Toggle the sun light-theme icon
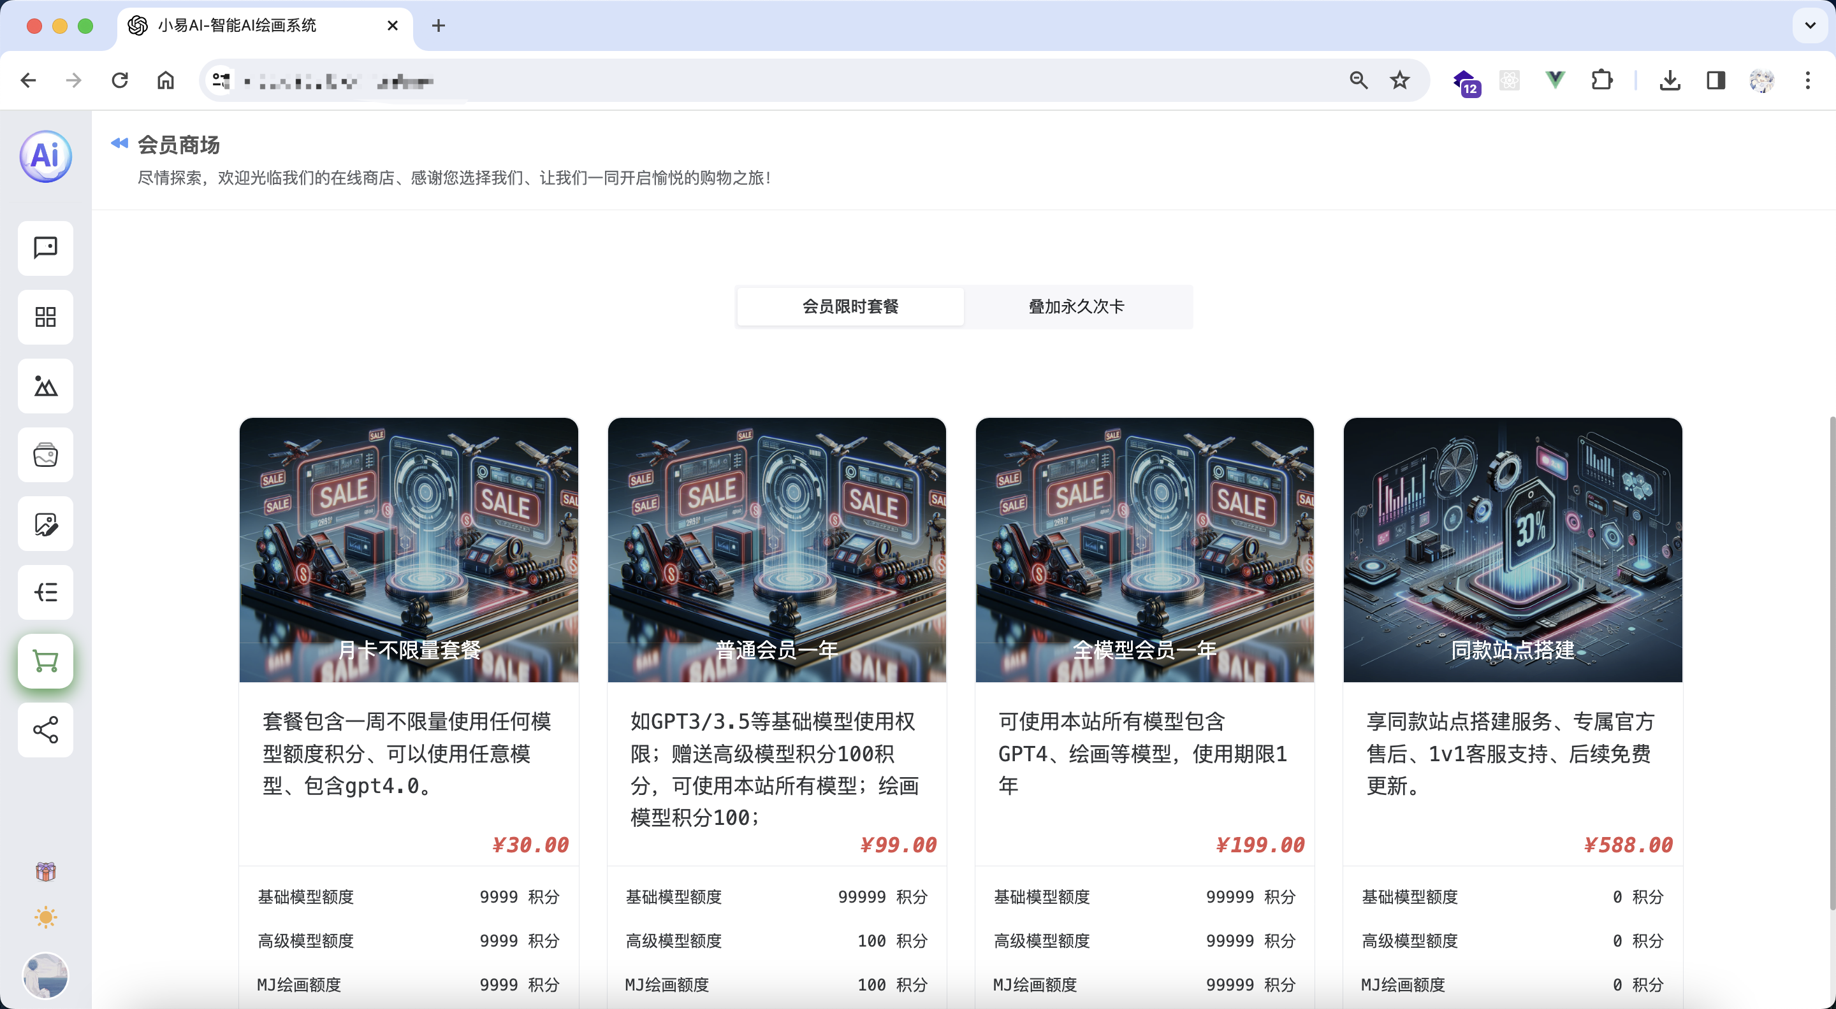Screen dimensions: 1836x1009 point(46,917)
